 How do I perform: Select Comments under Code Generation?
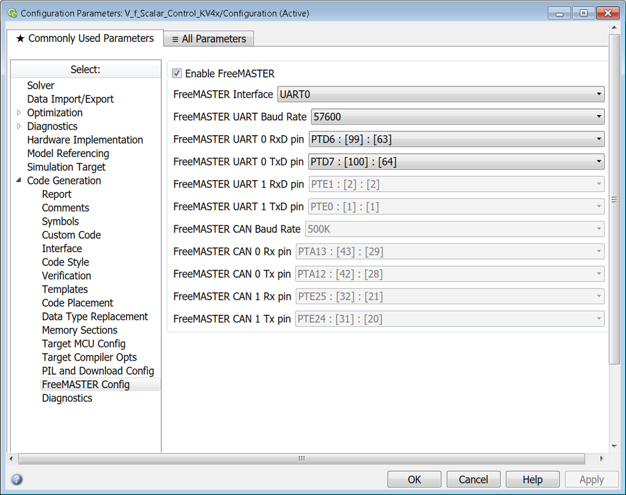[65, 208]
